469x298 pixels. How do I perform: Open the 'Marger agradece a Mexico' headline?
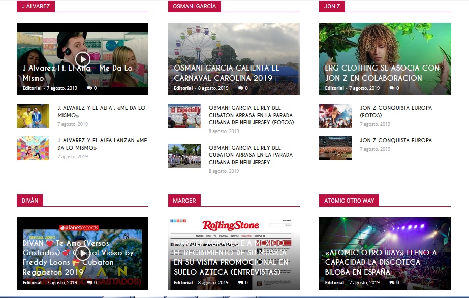point(231,257)
